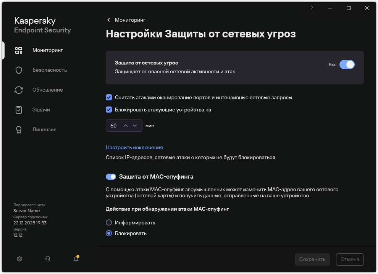The image size is (378, 274).
Task: Increase minutes using the up arrow stepper
Action: (x=126, y=125)
